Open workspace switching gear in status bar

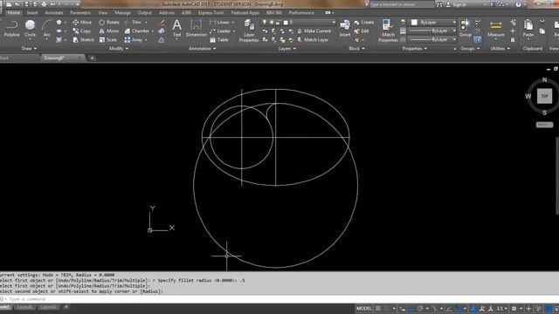point(514,308)
